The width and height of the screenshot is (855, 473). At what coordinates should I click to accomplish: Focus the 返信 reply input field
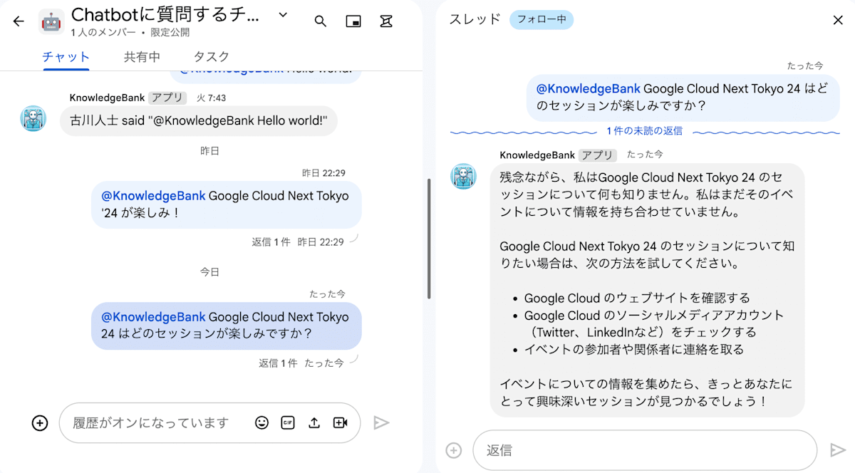(x=645, y=450)
